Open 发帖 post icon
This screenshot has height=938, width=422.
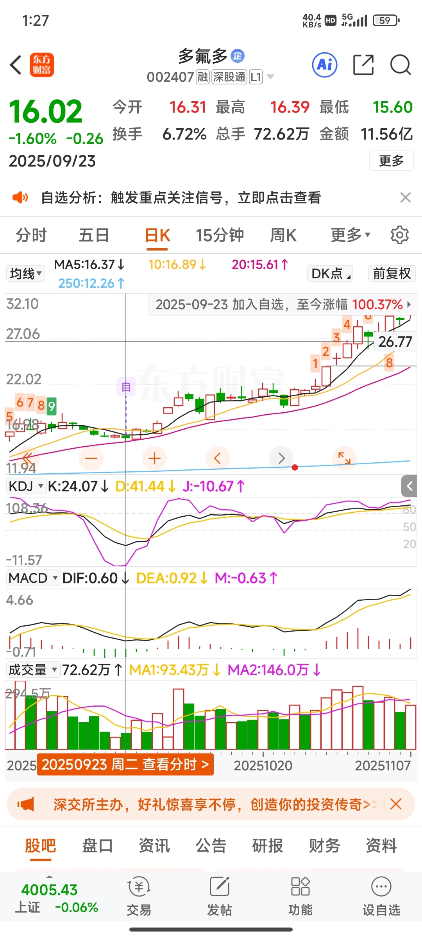pos(220,897)
